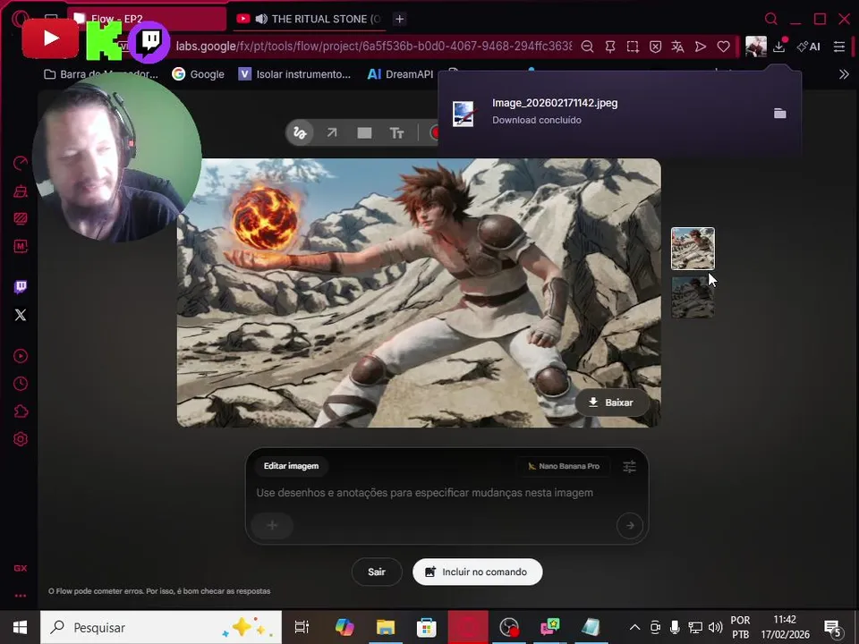Open the AI assistant button

point(809,47)
